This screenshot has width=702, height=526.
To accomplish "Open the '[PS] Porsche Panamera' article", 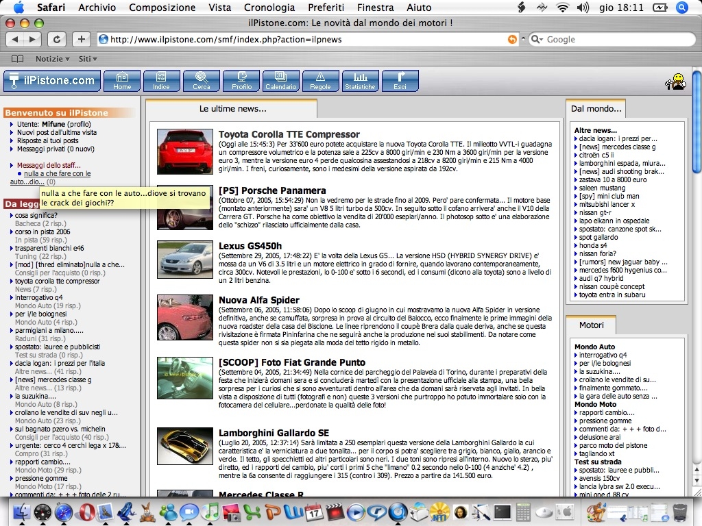I will (272, 190).
